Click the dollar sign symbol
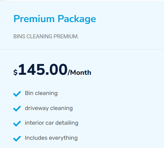164x148 pixels. point(15,72)
